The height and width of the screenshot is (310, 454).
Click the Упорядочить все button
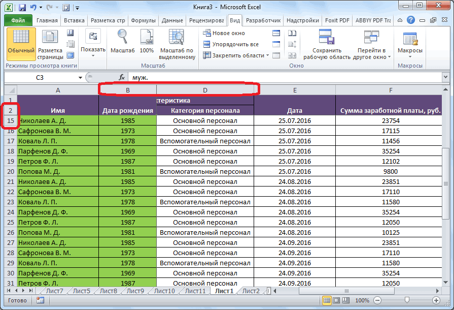tap(230, 44)
